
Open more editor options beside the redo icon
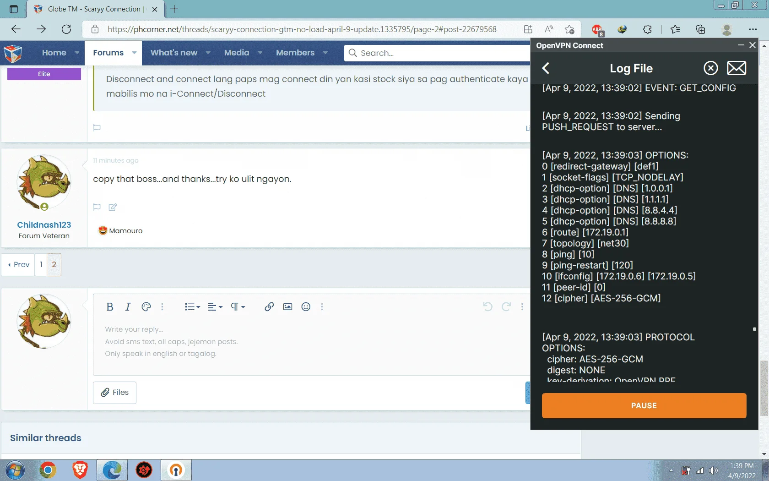pyautogui.click(x=522, y=306)
